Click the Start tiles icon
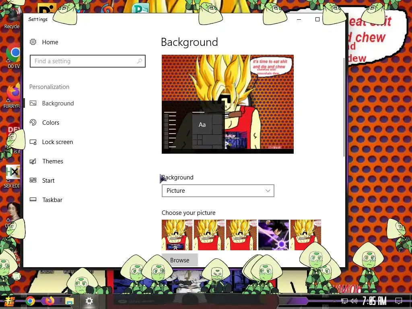Viewport: 412px width, 309px height. tap(33, 180)
